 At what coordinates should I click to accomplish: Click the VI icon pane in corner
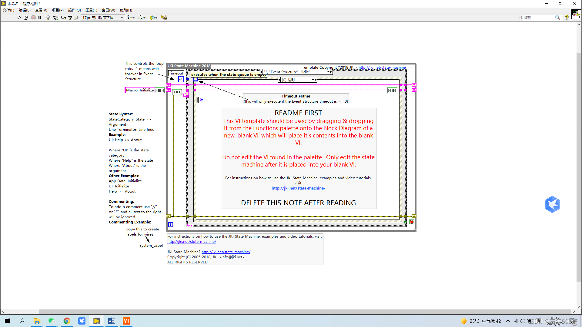[x=576, y=14]
